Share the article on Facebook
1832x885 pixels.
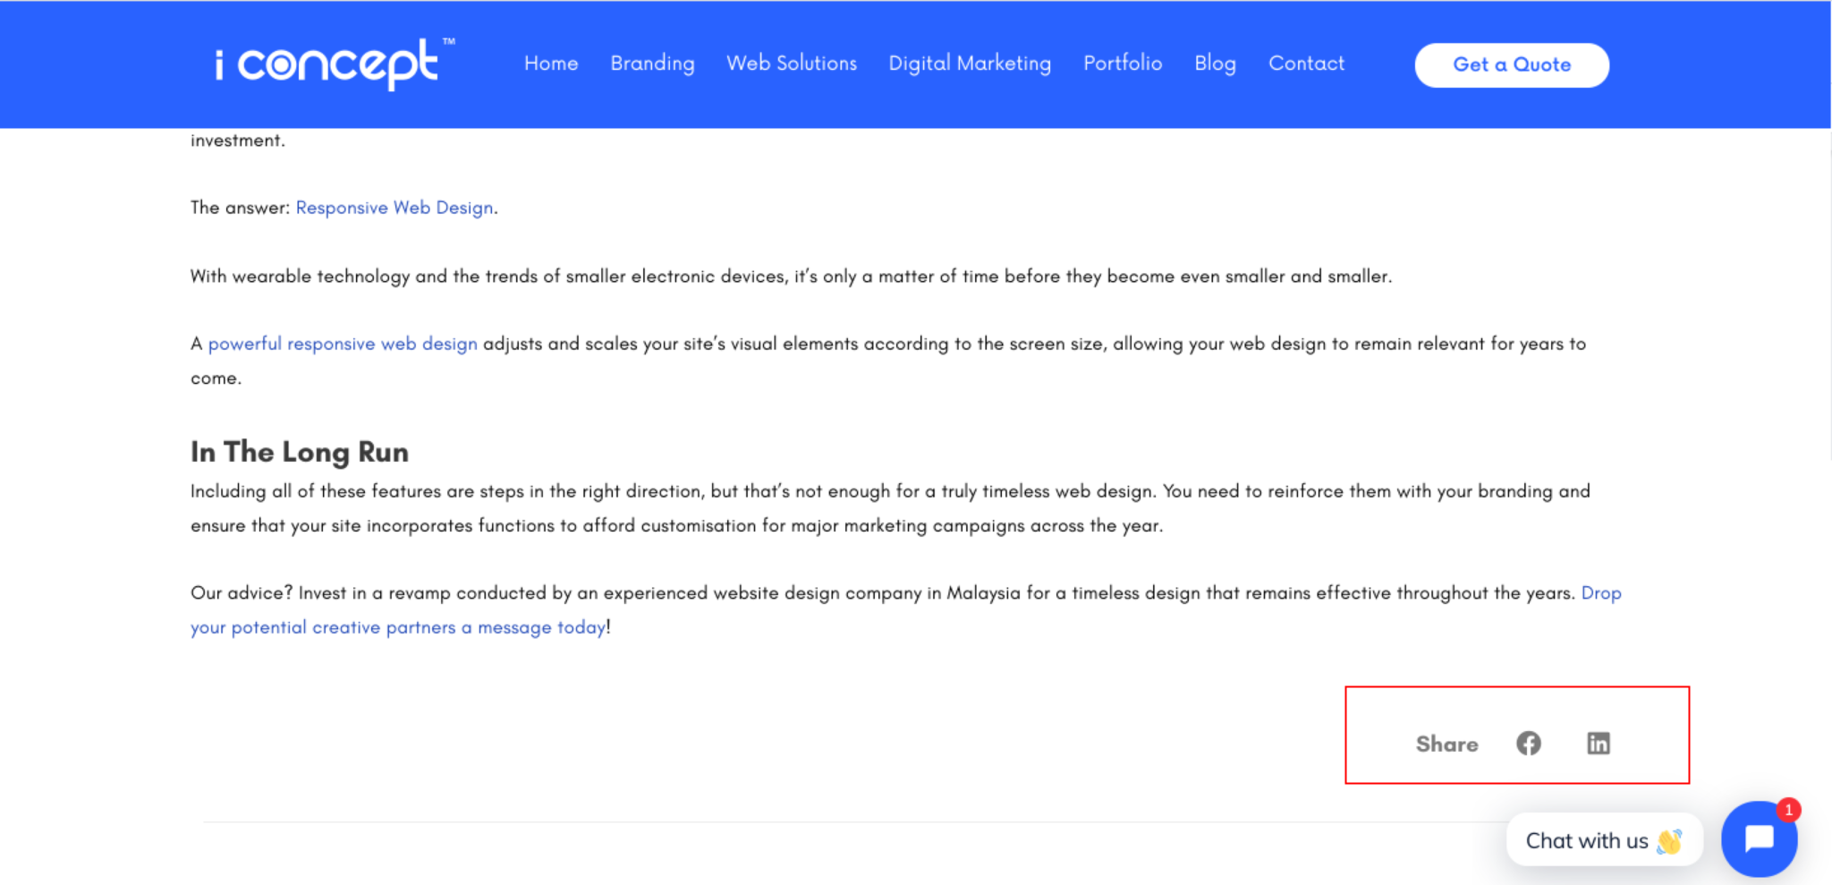1529,744
